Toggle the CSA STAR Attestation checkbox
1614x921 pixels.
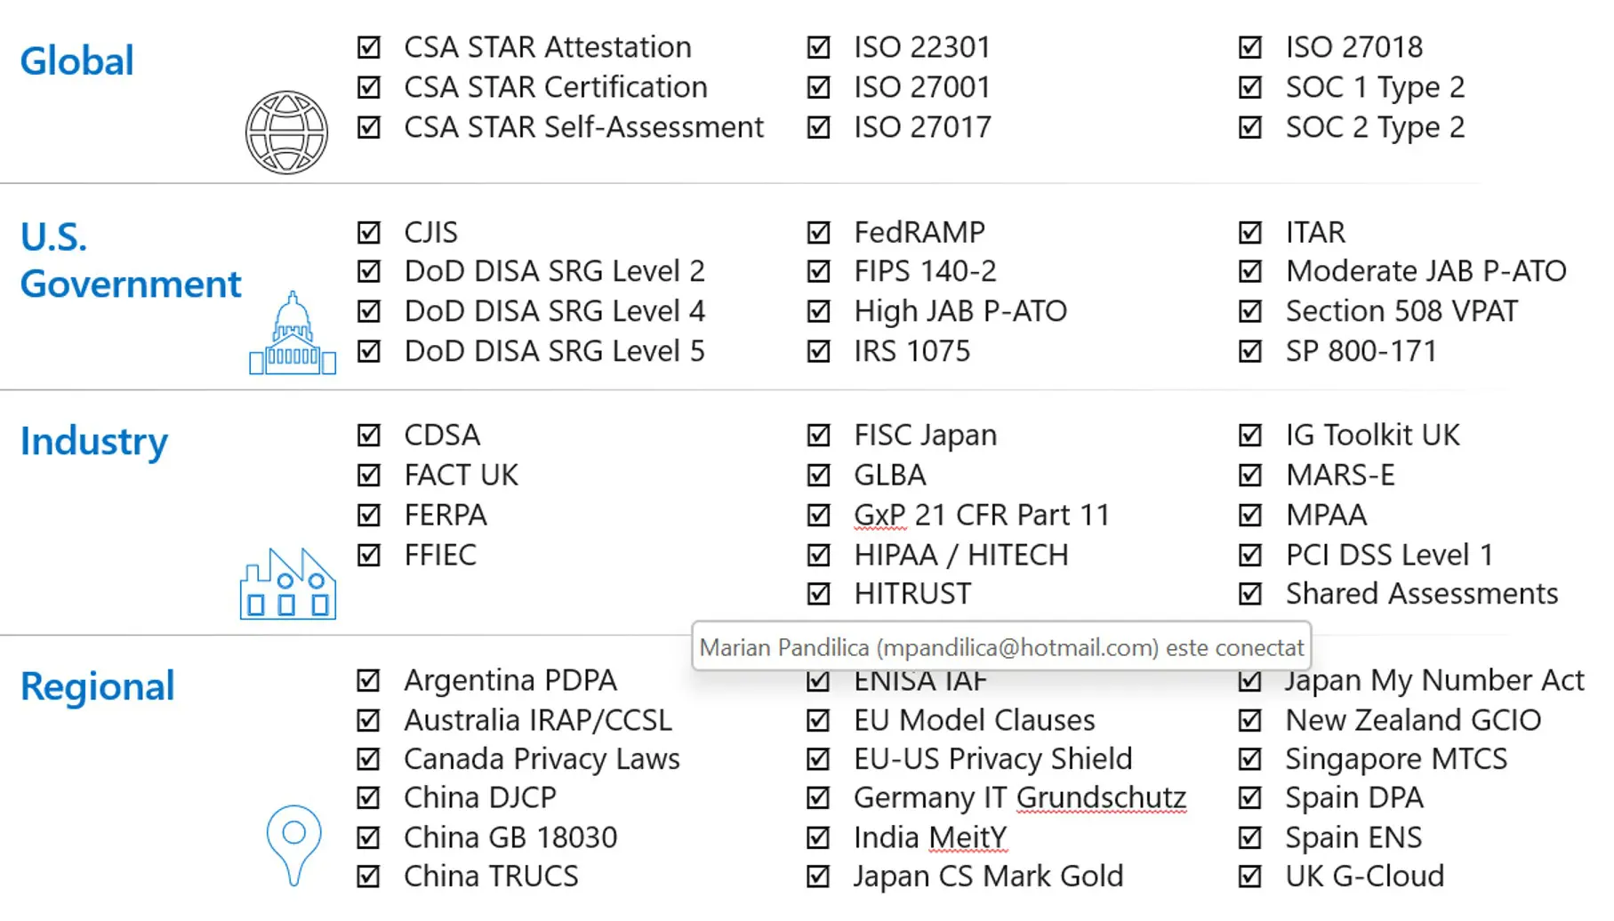[x=369, y=47]
